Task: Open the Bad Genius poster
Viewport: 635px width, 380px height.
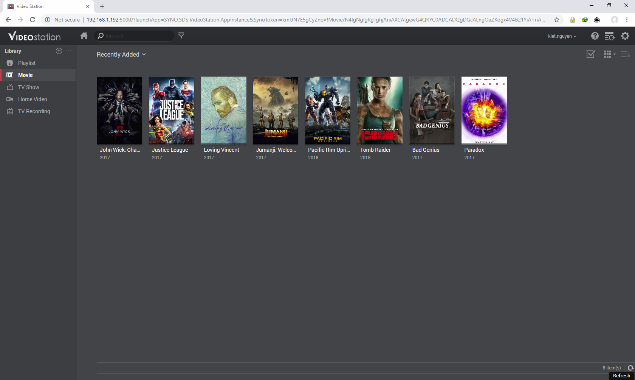Action: [x=432, y=110]
